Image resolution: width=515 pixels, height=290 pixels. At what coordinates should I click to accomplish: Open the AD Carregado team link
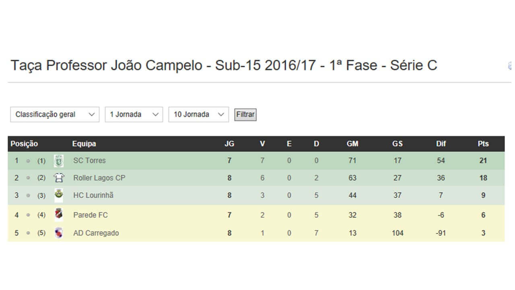[x=96, y=233]
